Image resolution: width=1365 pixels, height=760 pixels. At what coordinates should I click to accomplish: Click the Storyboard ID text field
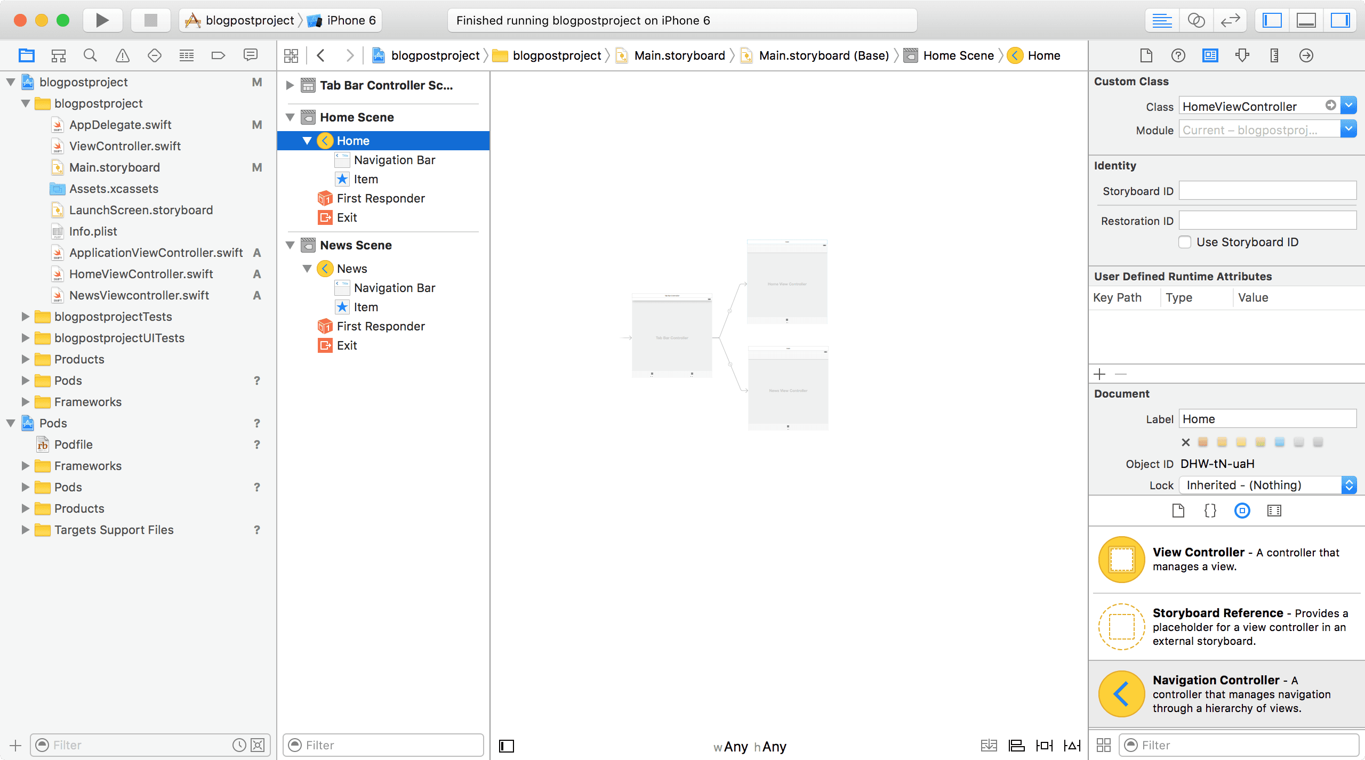pyautogui.click(x=1267, y=191)
